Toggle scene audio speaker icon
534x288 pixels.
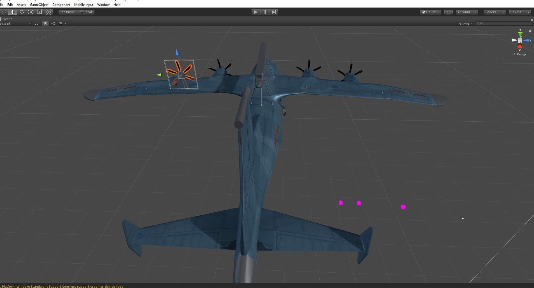point(53,24)
